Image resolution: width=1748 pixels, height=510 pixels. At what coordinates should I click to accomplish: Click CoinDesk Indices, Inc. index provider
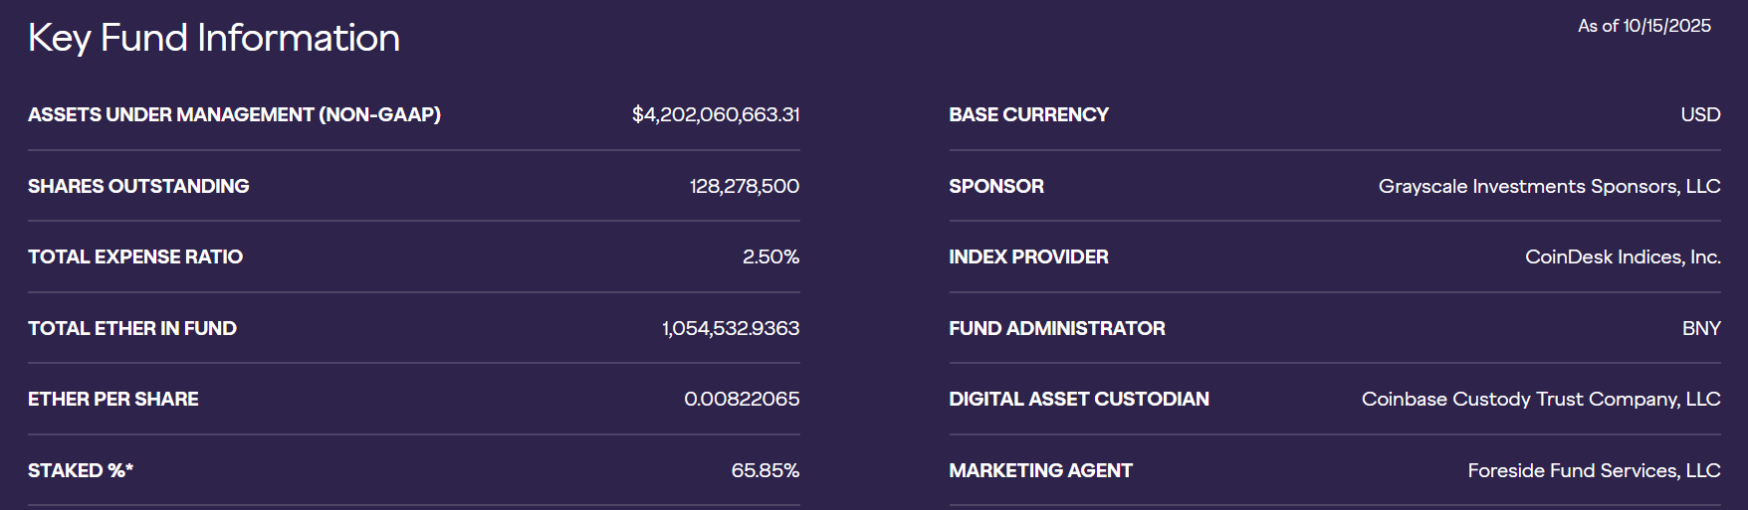[1623, 256]
